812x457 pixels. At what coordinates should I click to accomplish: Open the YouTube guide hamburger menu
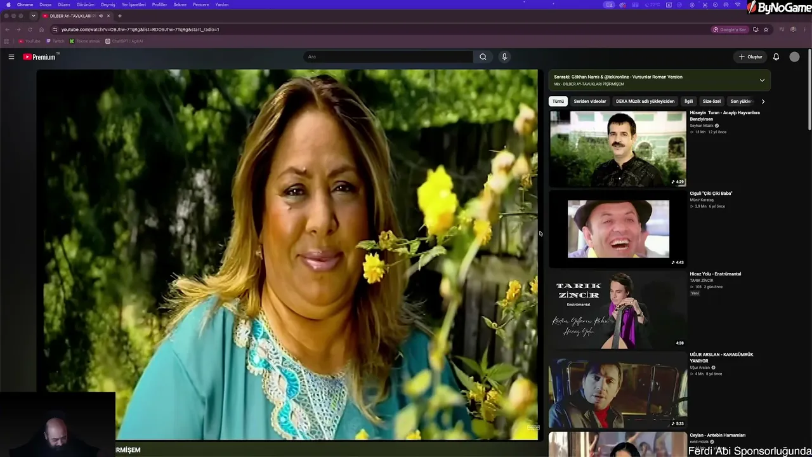click(11, 57)
